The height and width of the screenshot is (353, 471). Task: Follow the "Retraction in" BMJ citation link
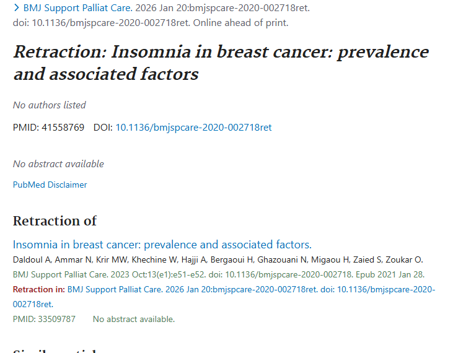point(251,289)
